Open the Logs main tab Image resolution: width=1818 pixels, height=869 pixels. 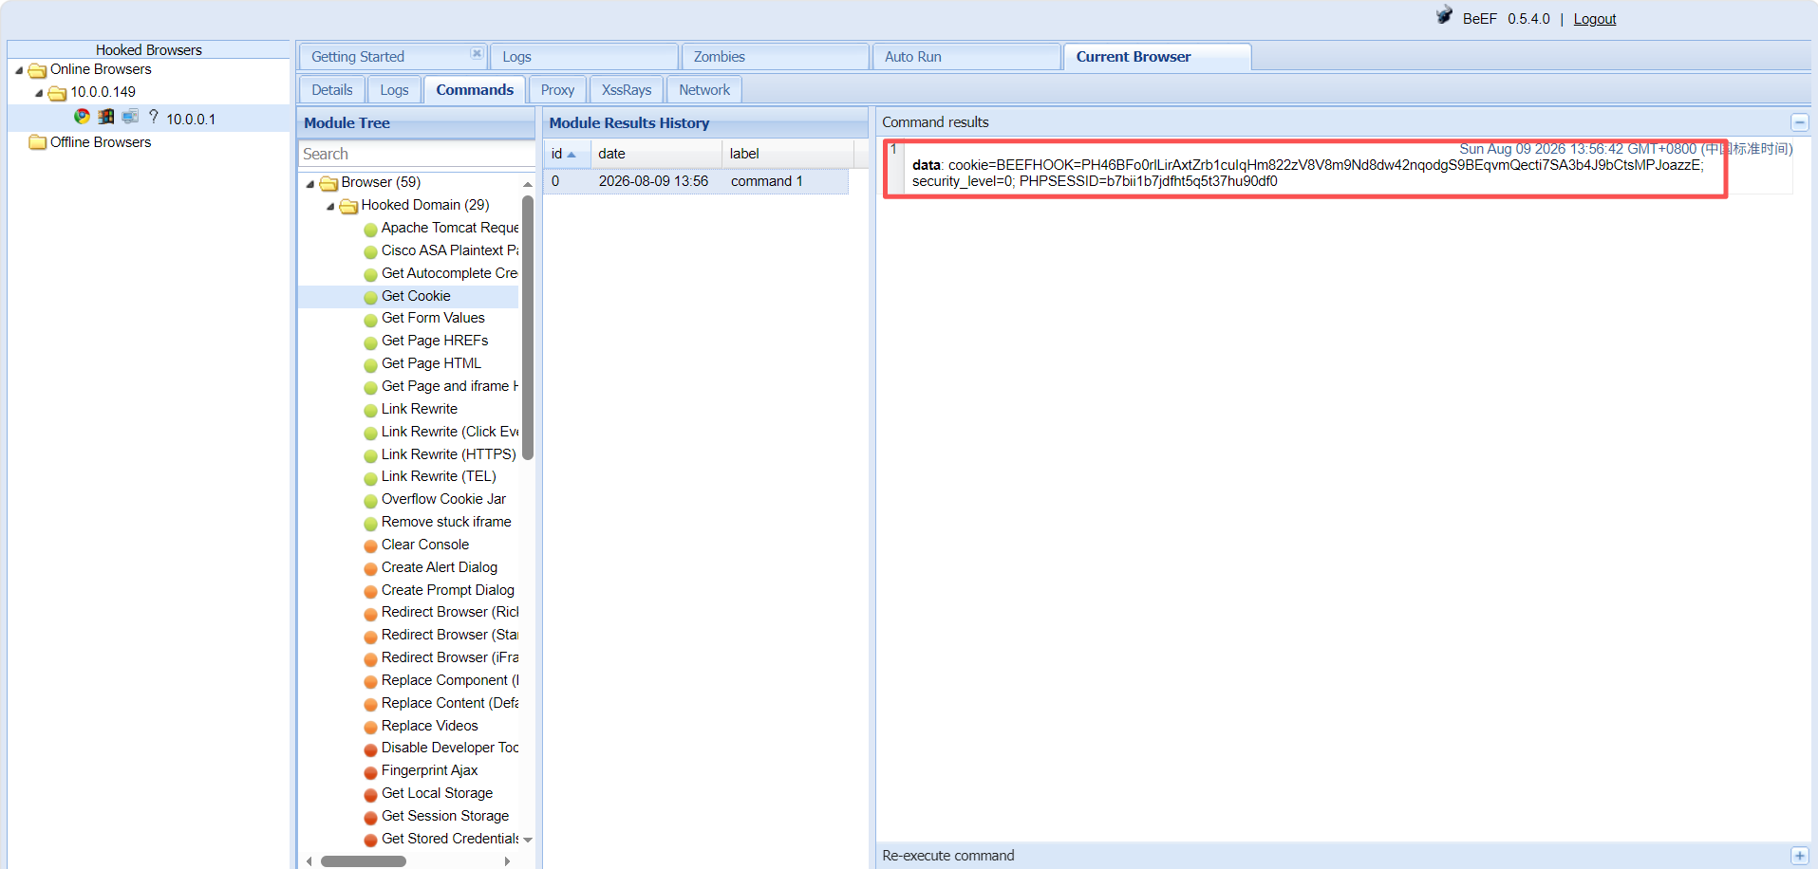click(584, 57)
